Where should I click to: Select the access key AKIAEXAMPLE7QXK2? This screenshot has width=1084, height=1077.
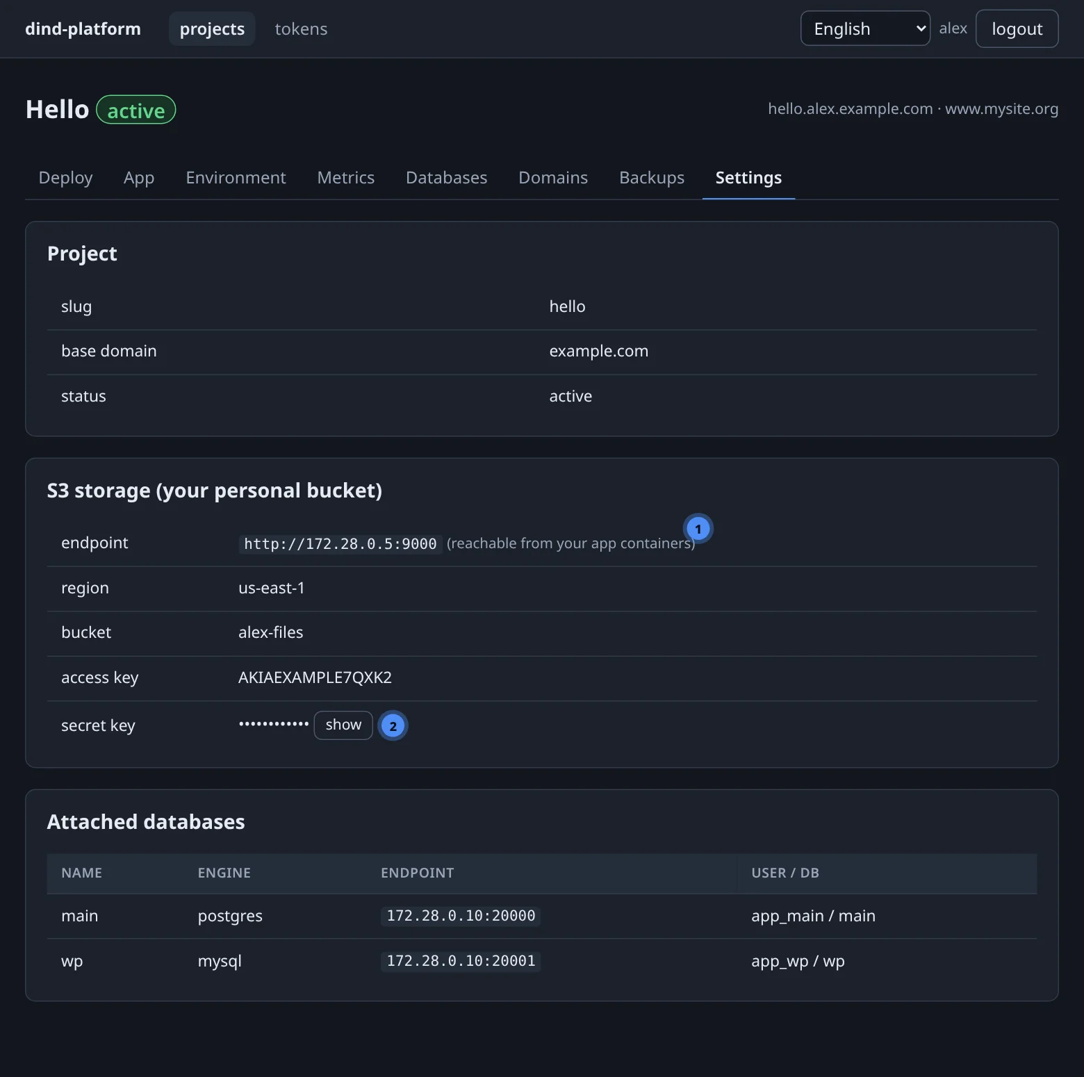[x=315, y=677]
